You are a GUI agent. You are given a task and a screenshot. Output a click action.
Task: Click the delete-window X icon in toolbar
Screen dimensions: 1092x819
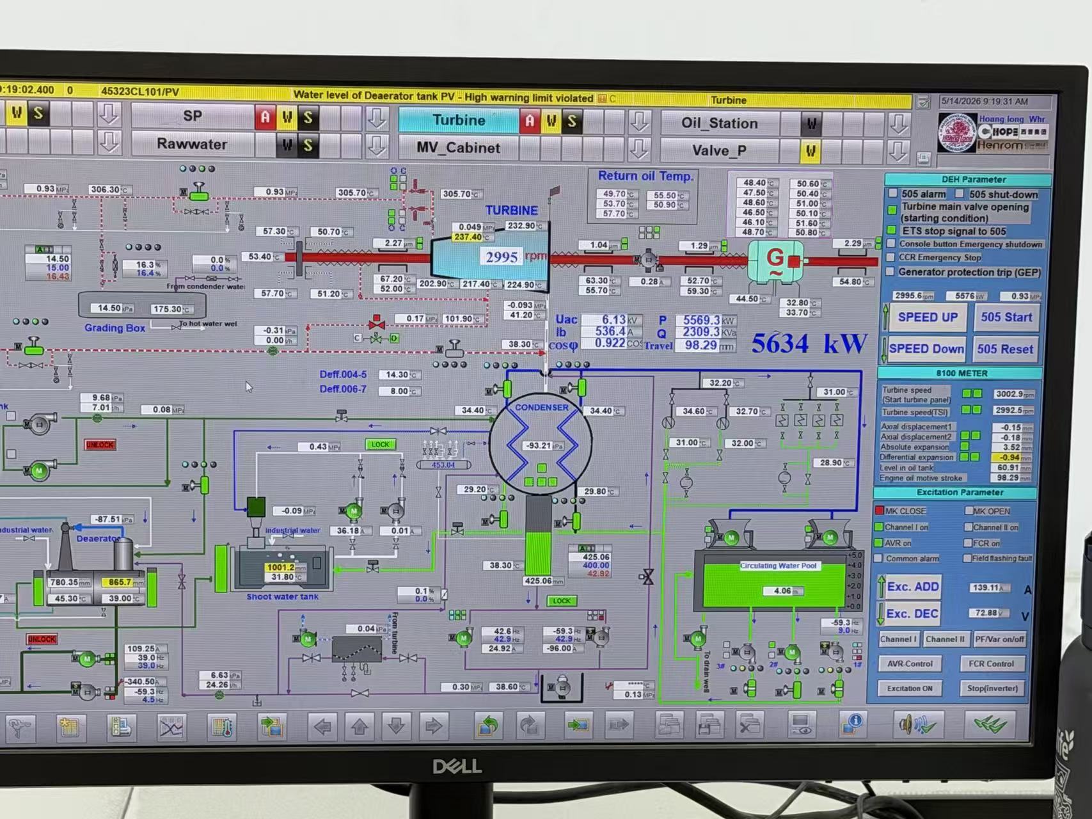point(748,726)
